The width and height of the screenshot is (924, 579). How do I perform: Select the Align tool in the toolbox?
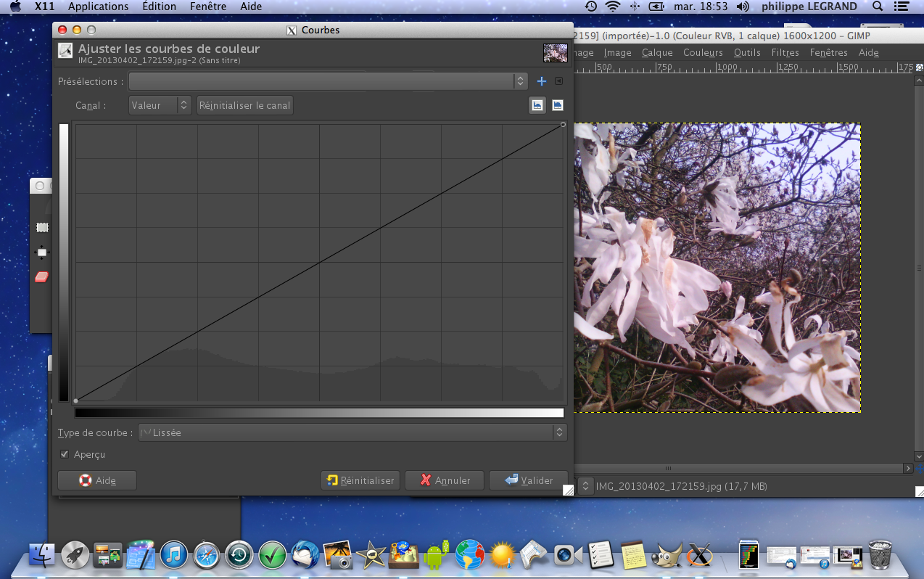click(42, 252)
